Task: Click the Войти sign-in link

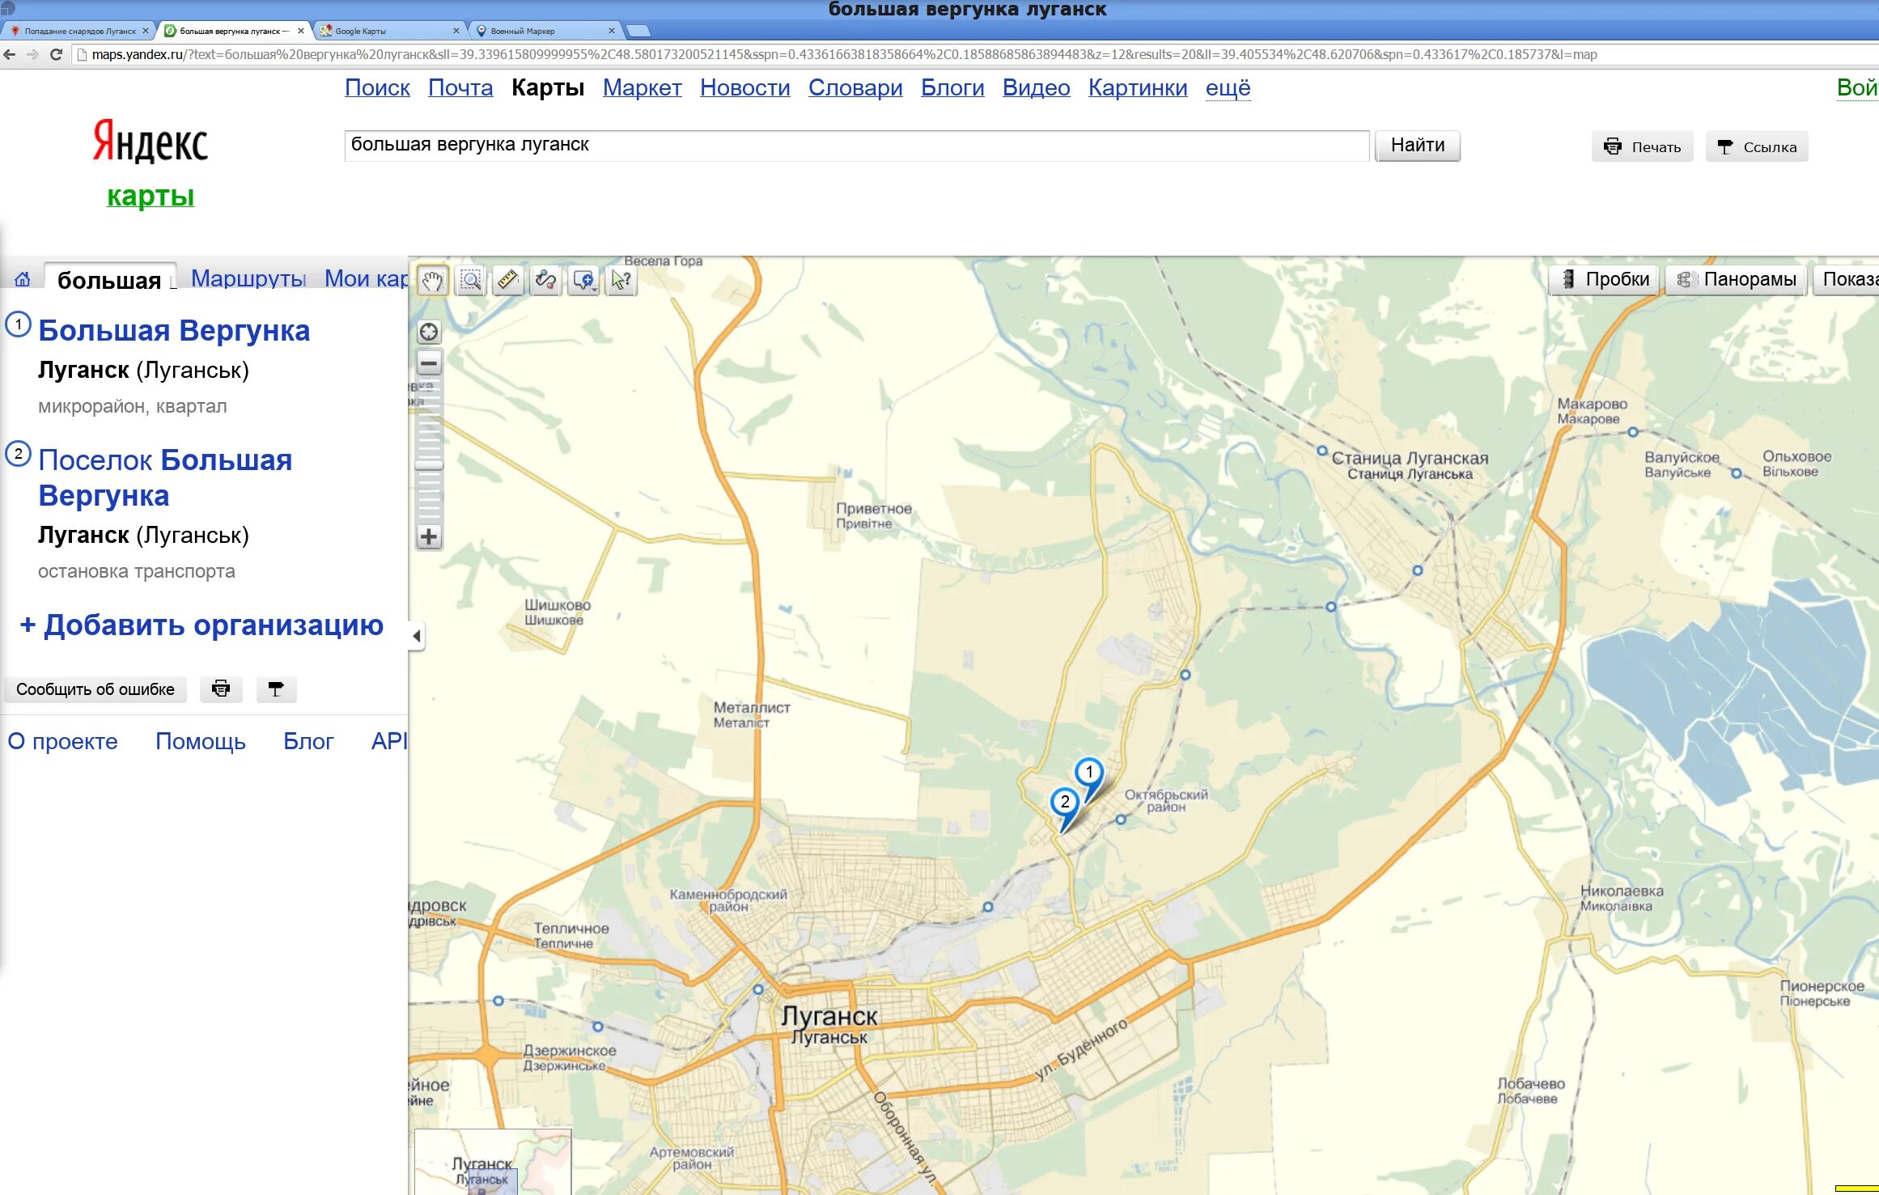Action: tap(1858, 87)
